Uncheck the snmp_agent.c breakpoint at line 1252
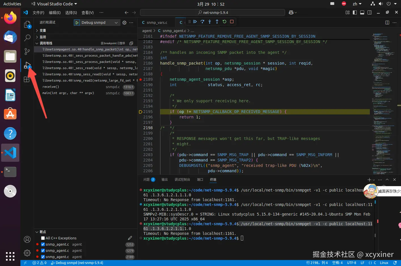Image resolution: width=401 pixels, height=266 pixels. click(43, 244)
